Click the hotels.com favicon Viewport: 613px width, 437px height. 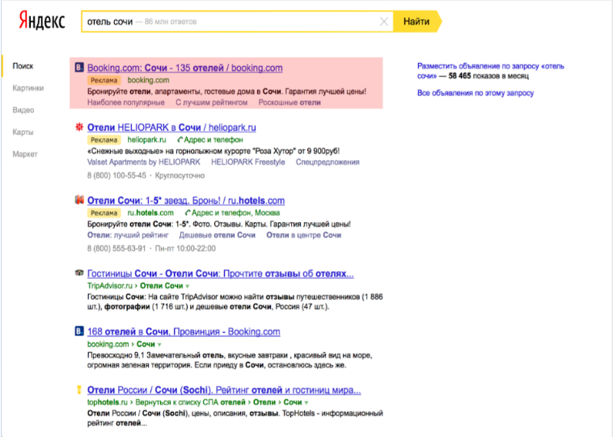[78, 200]
